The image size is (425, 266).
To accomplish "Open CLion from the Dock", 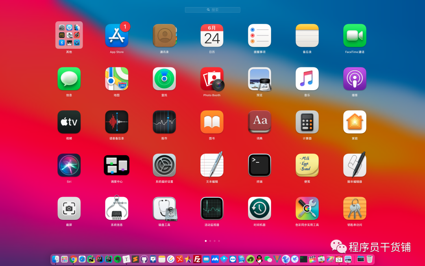I will 109,259.
